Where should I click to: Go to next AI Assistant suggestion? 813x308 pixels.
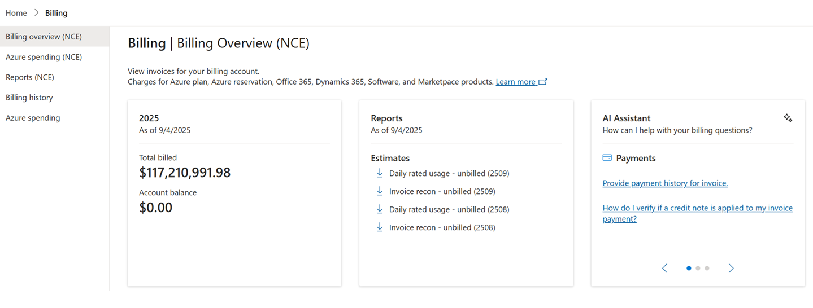coord(731,268)
